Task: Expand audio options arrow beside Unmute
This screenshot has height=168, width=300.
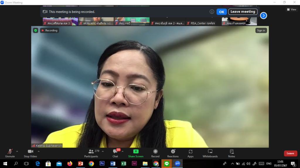Action: click(x=17, y=151)
